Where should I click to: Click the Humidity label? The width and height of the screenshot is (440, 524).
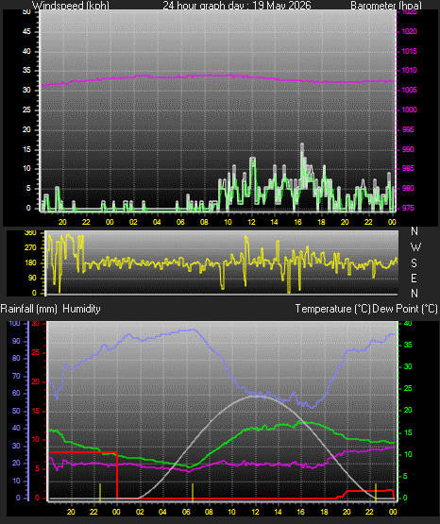[81, 309]
